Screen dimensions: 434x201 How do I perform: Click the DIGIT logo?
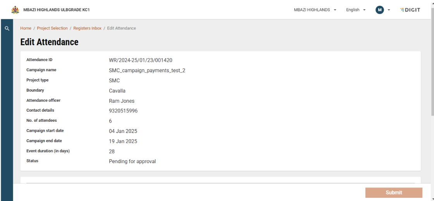click(x=410, y=10)
